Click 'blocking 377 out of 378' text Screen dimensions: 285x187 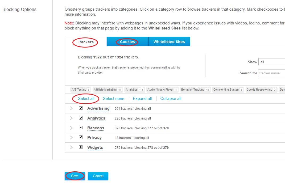152,128
